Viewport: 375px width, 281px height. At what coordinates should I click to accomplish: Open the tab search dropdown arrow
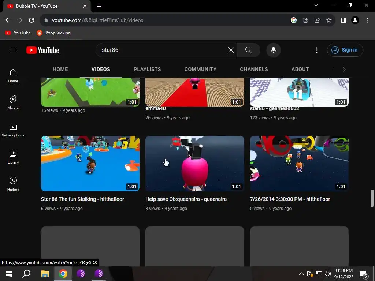coord(316,5)
